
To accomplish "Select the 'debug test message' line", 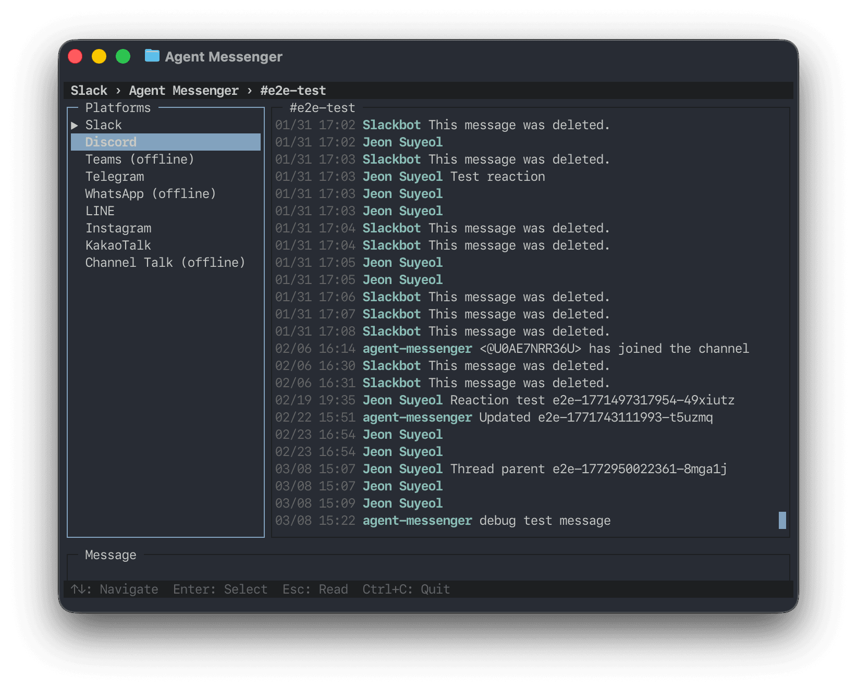I will [x=544, y=521].
